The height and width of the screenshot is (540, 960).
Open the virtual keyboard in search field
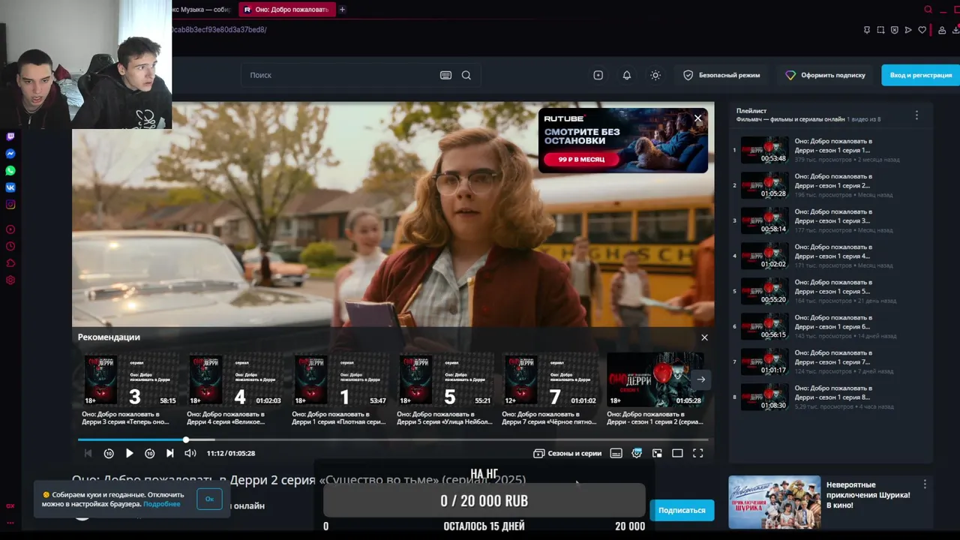click(445, 75)
